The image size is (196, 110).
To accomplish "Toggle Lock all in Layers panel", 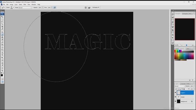I will tap(184, 89).
